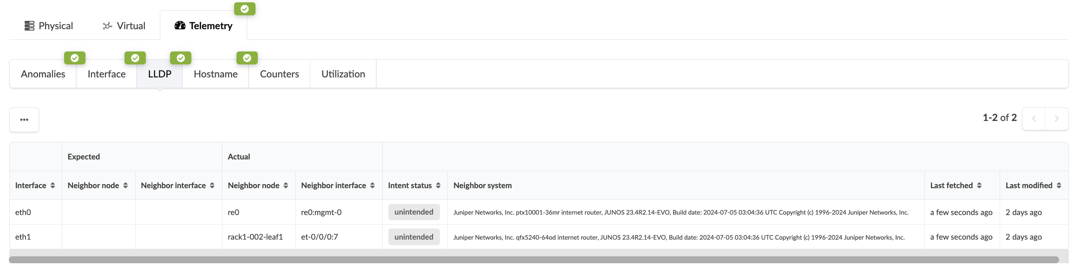Sort by the Interface column sort icon
Screen dimensions: 1080x273
(53, 185)
